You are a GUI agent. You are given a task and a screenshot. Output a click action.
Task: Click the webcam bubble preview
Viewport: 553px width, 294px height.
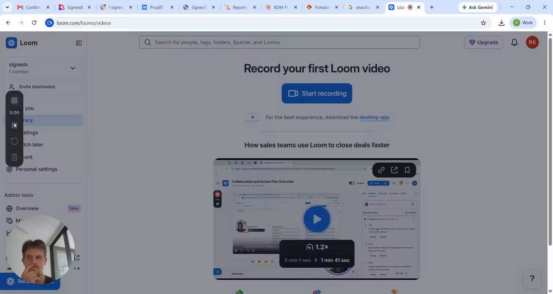pos(41,250)
